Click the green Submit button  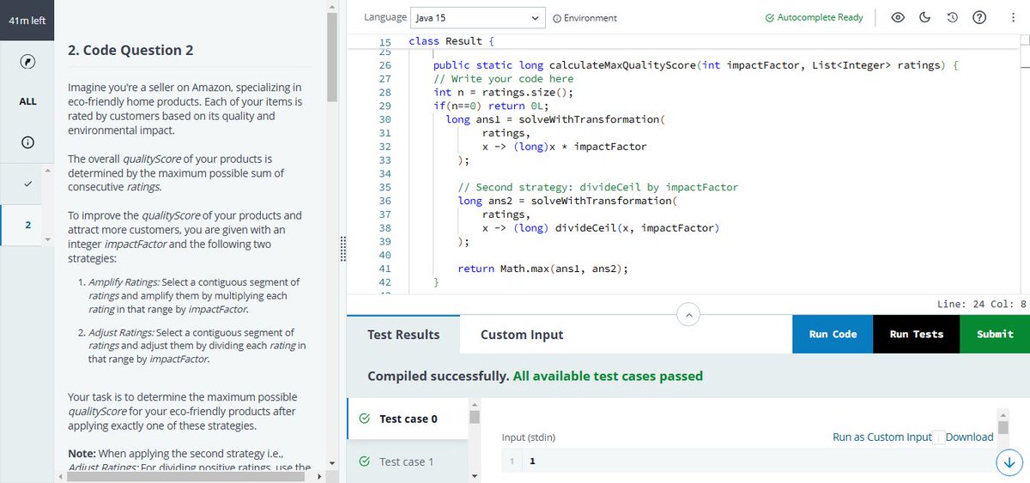995,334
